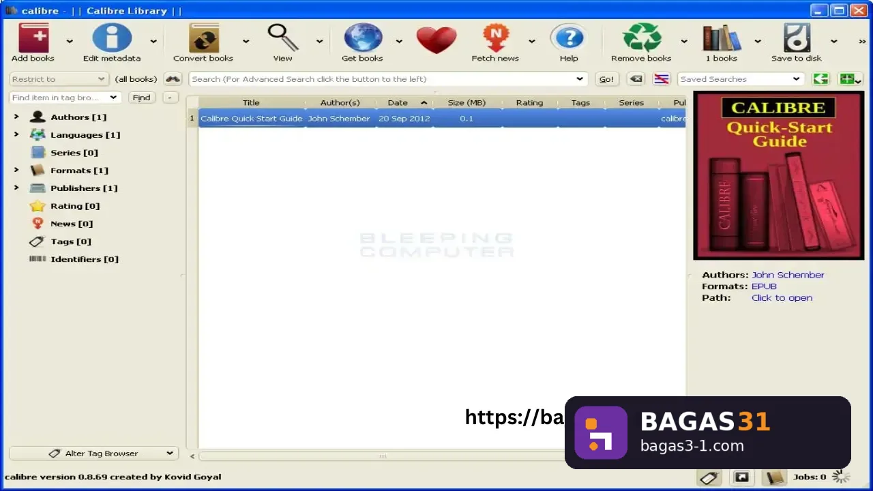Click the horizontal scrollbar under book list
873x491 pixels.
coord(382,456)
